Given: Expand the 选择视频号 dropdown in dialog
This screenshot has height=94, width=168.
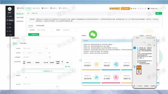Looking at the screenshot, I should tap(35, 57).
